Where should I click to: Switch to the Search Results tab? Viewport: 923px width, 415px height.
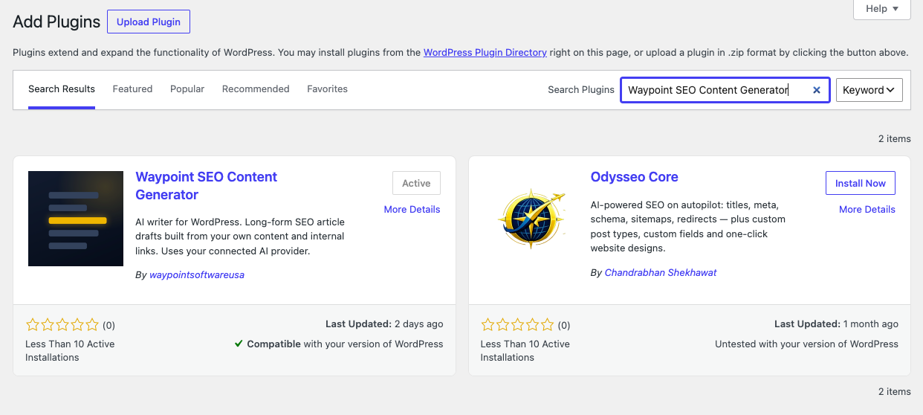[62, 89]
